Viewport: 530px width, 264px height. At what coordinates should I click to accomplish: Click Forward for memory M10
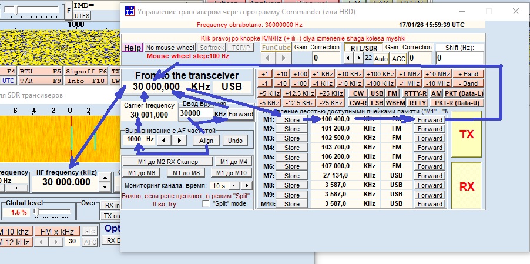430,204
